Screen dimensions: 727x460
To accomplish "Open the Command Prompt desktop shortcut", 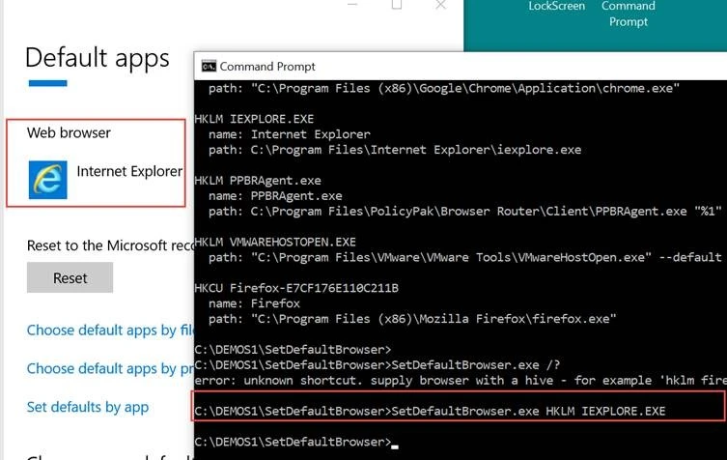I will pyautogui.click(x=629, y=14).
